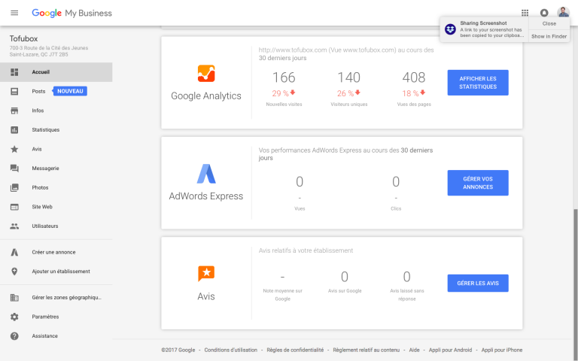The width and height of the screenshot is (578, 361).
Task: Open the Paramètres label
Action: tap(45, 317)
